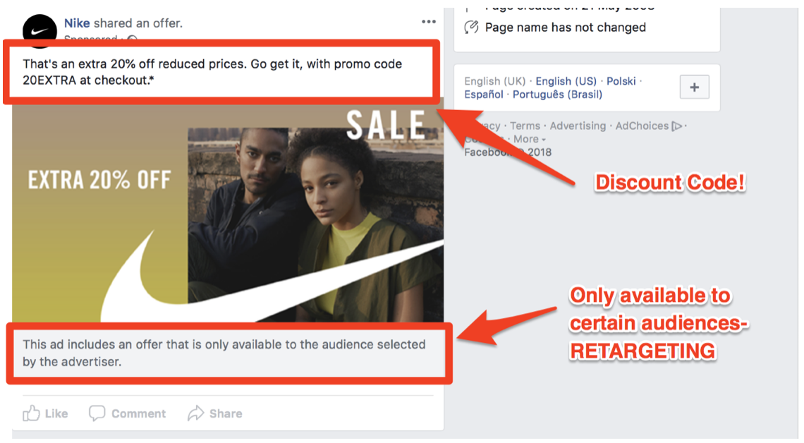The image size is (804, 443).
Task: Click the 'Page name has not changed' text
Action: [565, 28]
